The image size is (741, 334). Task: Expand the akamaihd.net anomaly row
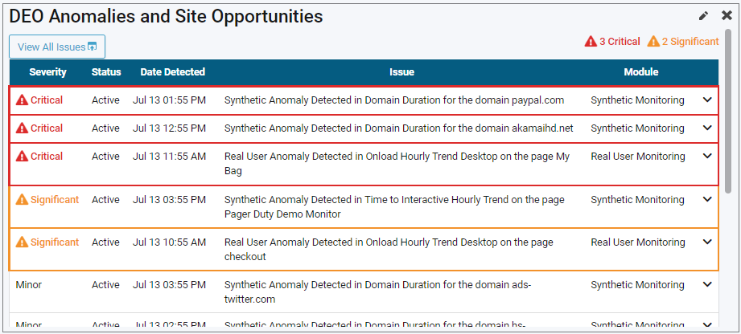(x=707, y=128)
